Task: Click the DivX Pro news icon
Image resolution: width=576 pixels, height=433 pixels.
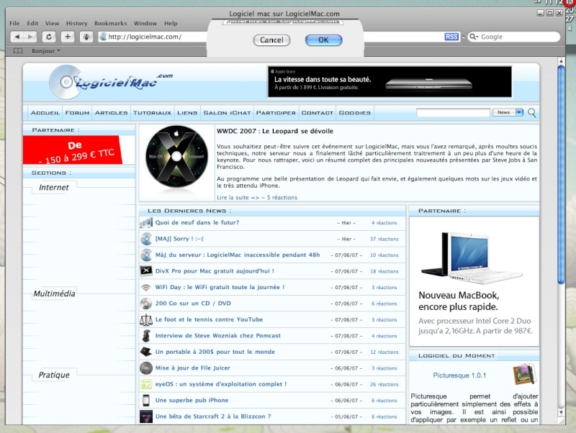Action: [x=146, y=271]
